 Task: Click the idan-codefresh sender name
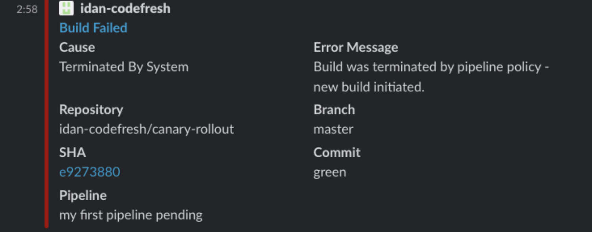(125, 8)
